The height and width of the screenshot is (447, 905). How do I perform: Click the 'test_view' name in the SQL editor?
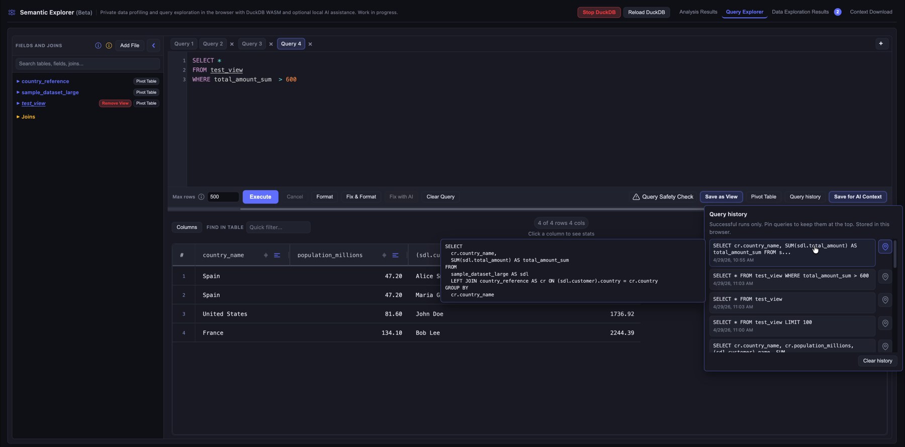226,70
